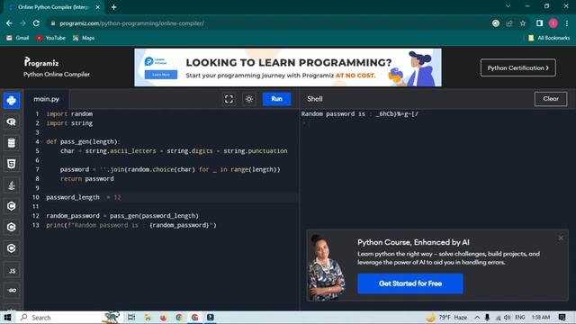Image resolution: width=576 pixels, height=324 pixels.
Task: Collapse the fold arrow on line 4
Action: click(x=42, y=142)
